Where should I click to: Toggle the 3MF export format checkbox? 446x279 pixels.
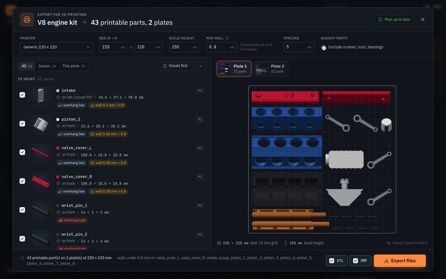click(360, 261)
